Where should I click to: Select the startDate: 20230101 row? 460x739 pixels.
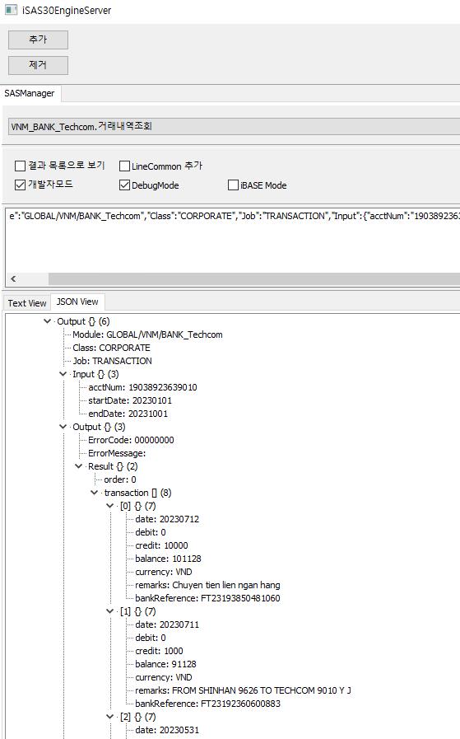pos(130,400)
